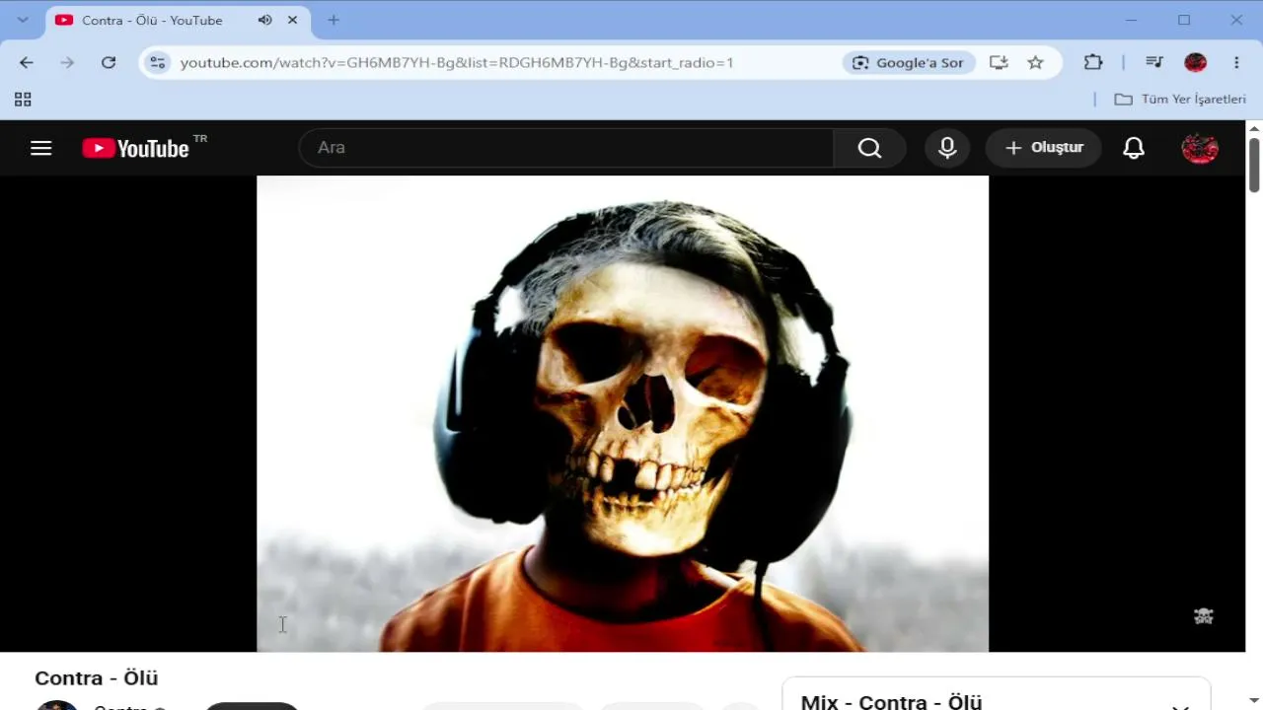Open Chrome three-dot menu

1236,62
